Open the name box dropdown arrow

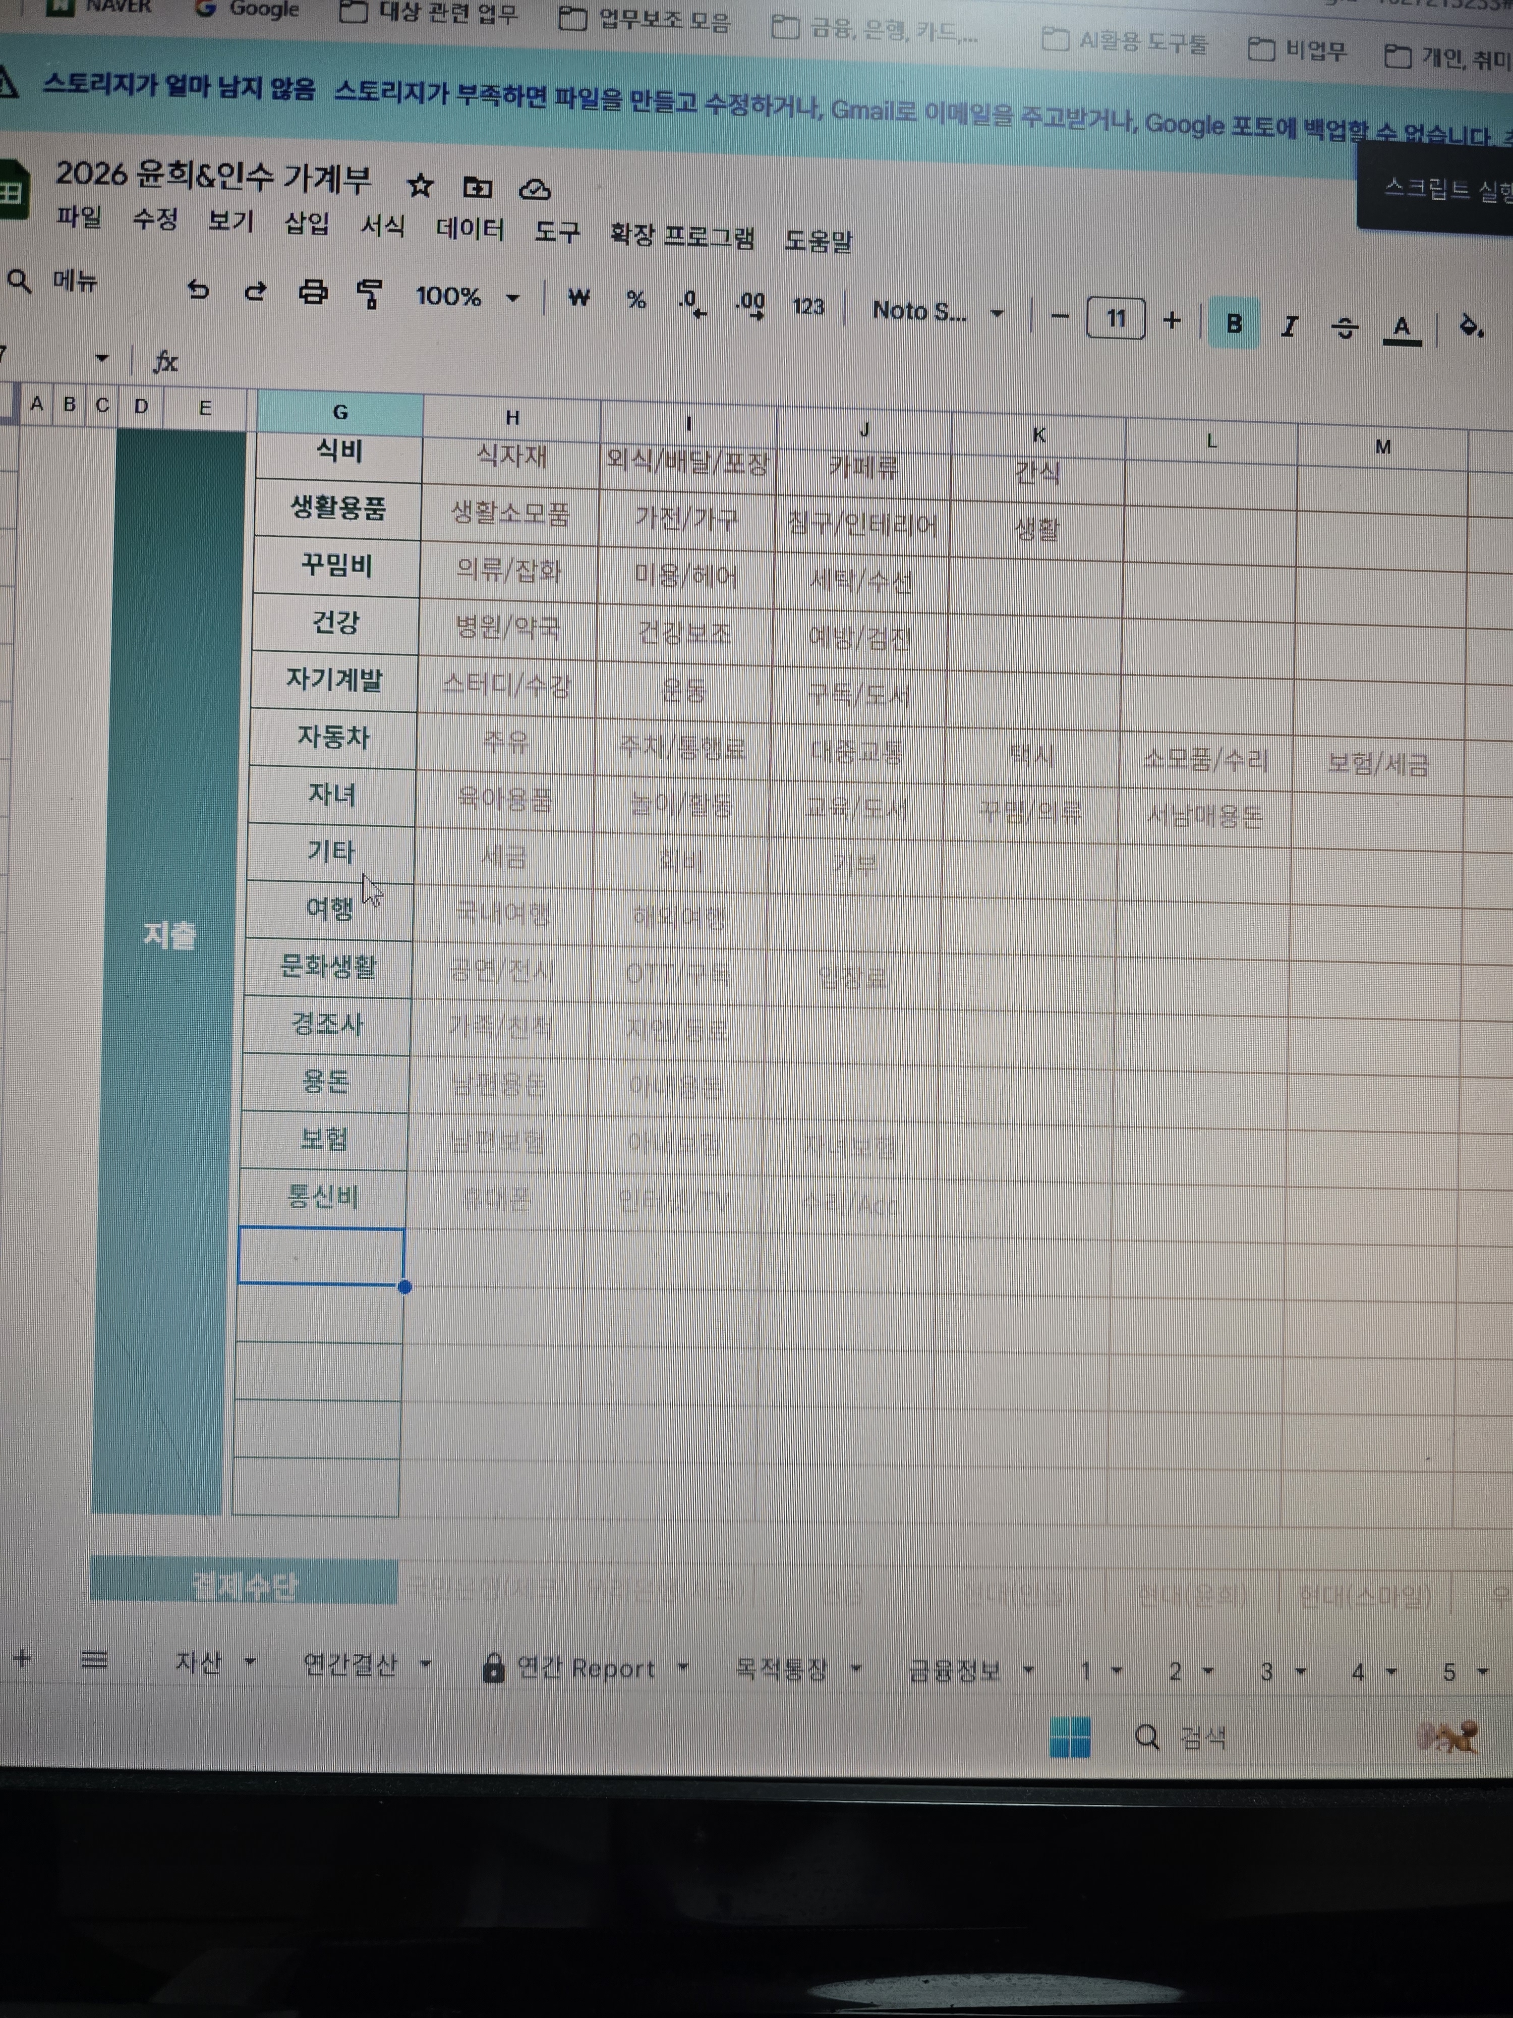[101, 359]
